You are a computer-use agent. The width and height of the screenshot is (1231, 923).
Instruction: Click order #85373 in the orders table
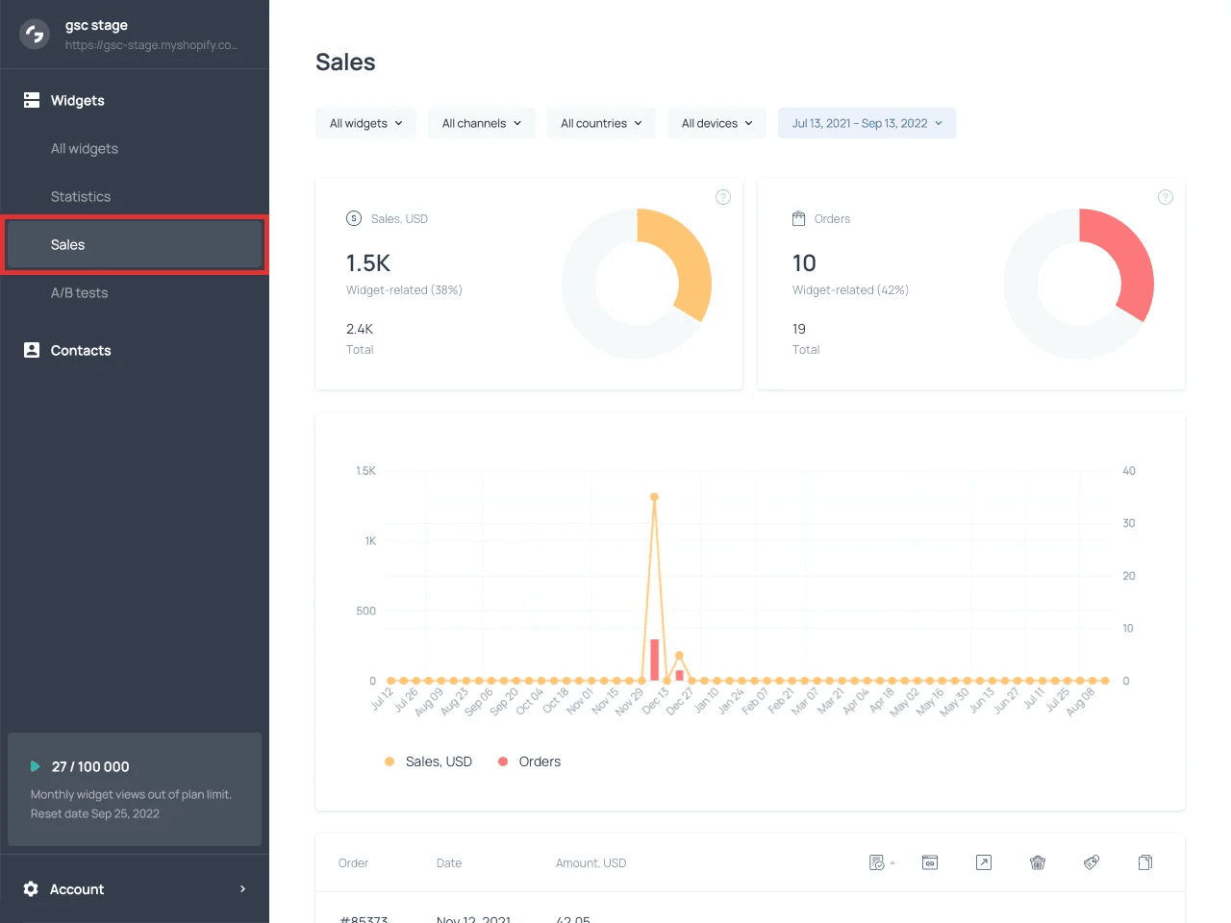[364, 918]
